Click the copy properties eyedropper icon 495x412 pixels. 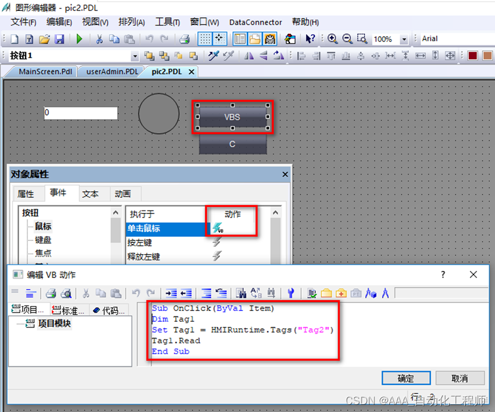(x=213, y=56)
